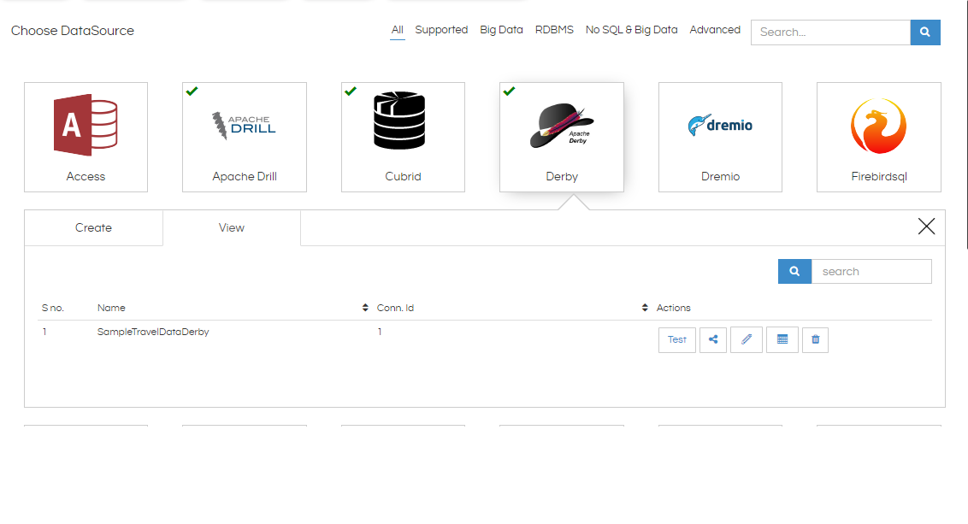The width and height of the screenshot is (968, 524).
Task: Select the Derby datasource card
Action: pyautogui.click(x=562, y=137)
